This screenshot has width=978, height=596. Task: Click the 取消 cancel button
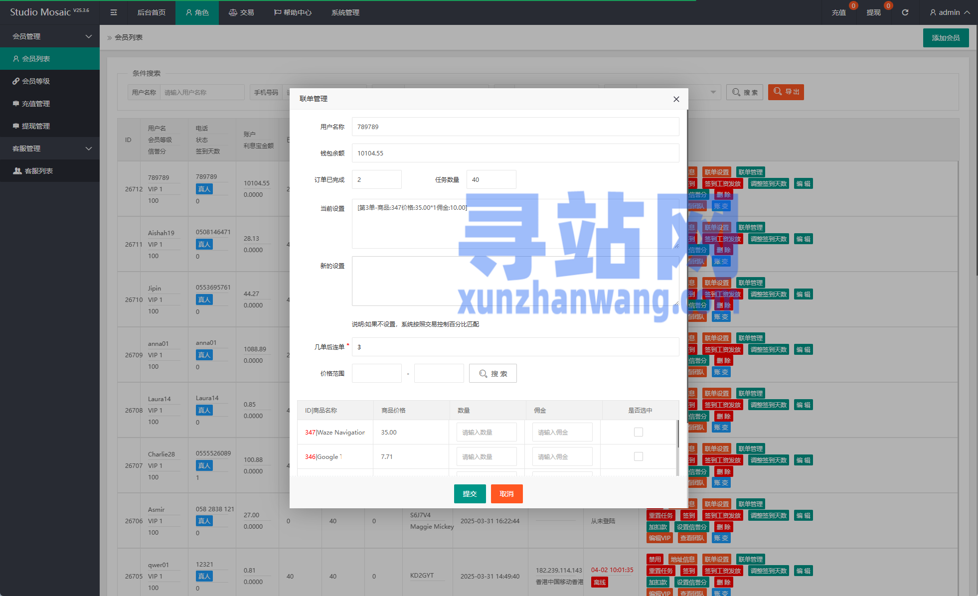[x=507, y=494]
